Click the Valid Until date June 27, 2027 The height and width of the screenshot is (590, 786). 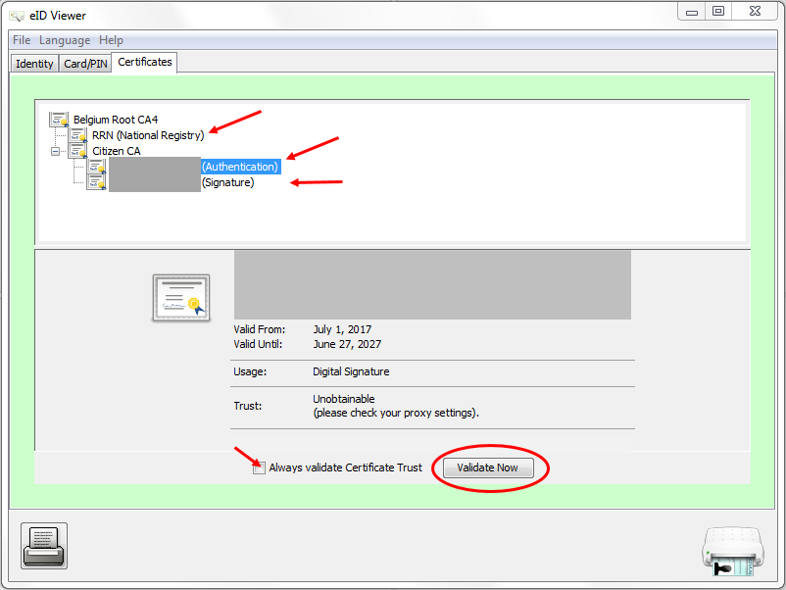(x=347, y=344)
